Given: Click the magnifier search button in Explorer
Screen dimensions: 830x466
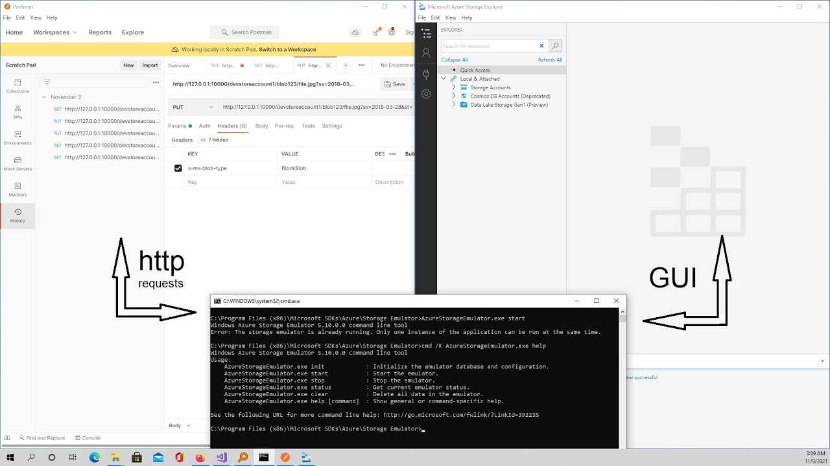Looking at the screenshot, I should tap(555, 46).
